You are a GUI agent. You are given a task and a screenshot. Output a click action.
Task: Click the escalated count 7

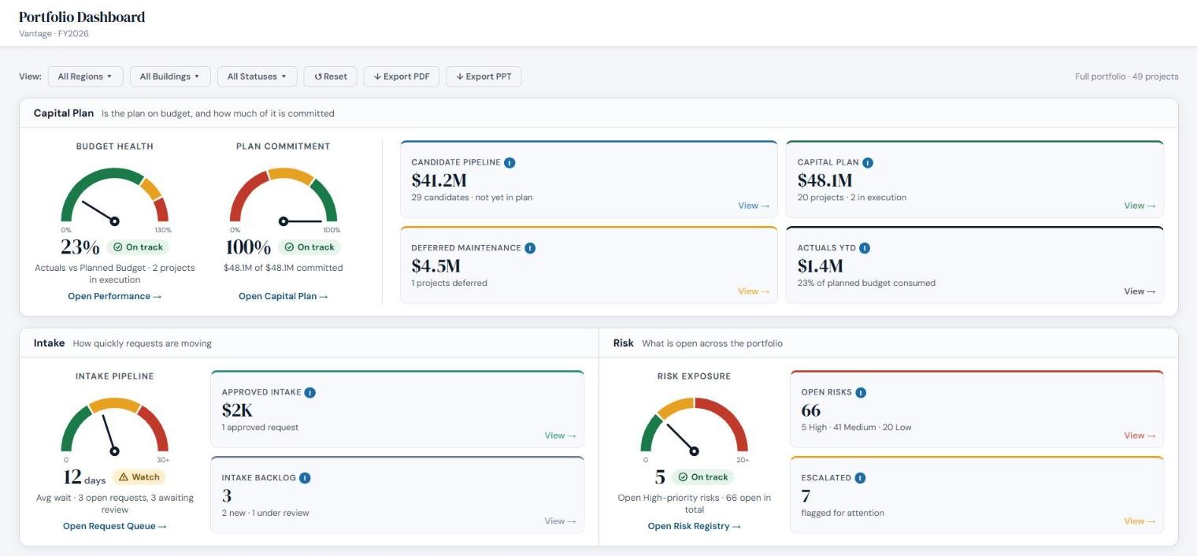tap(806, 496)
